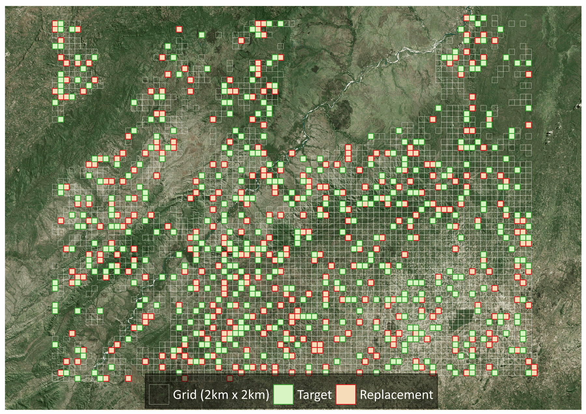Click the Replacement legend swatch
Screen dimensions: 586x414
click(346, 394)
